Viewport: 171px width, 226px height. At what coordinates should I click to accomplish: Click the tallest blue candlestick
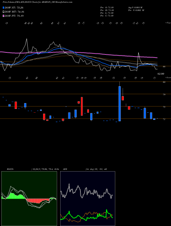[119, 104]
